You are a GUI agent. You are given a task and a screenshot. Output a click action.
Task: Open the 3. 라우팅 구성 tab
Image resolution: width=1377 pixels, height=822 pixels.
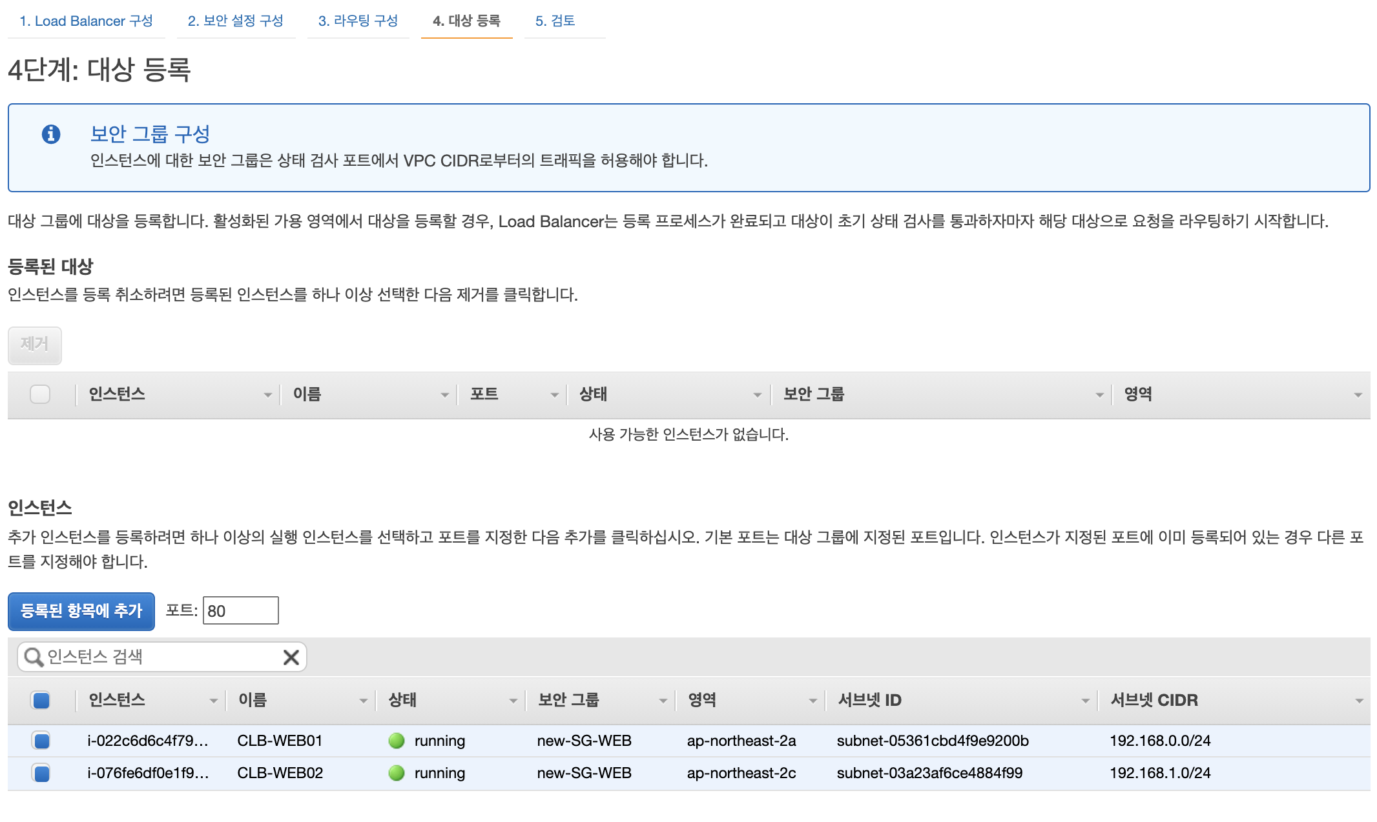[x=358, y=21]
